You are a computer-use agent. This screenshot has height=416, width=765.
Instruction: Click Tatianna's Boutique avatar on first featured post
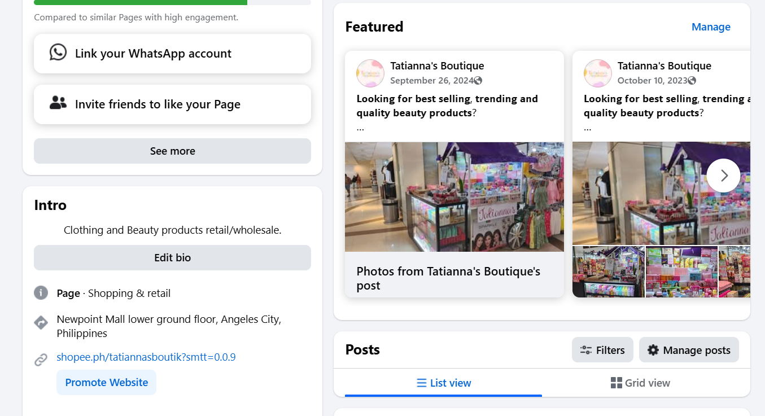click(370, 73)
